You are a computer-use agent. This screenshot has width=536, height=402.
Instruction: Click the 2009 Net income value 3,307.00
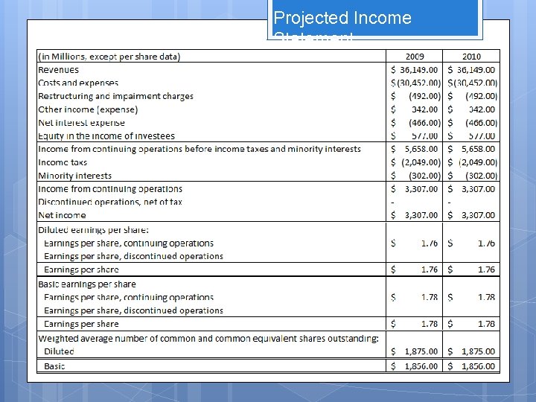point(421,215)
